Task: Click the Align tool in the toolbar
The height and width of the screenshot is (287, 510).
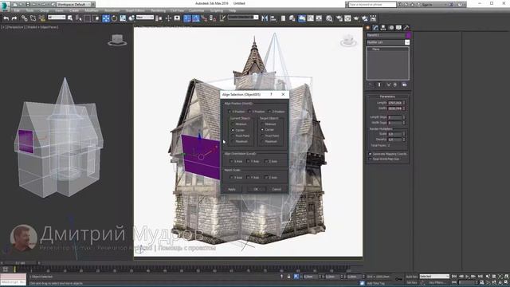Action: 273,18
